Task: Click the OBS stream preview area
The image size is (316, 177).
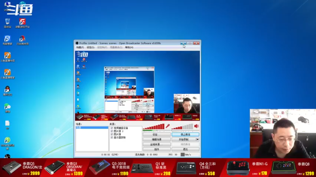Action: coord(137,86)
